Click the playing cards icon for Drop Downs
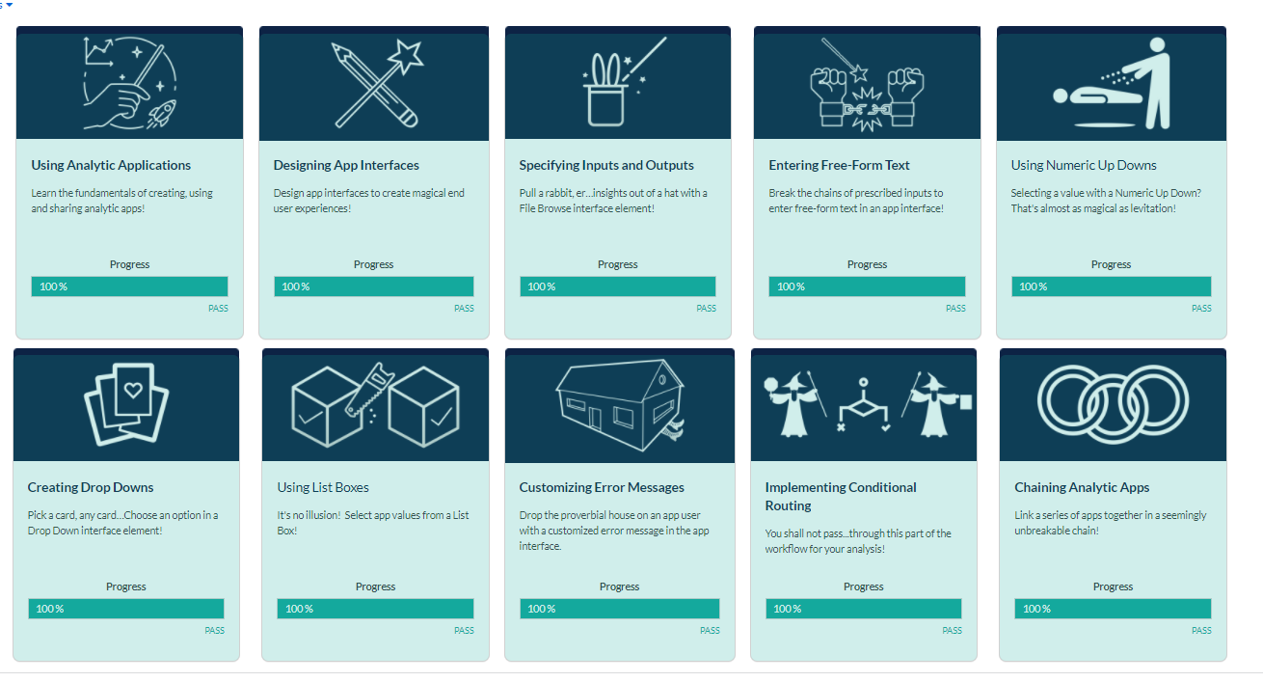This screenshot has width=1263, height=682. (126, 405)
